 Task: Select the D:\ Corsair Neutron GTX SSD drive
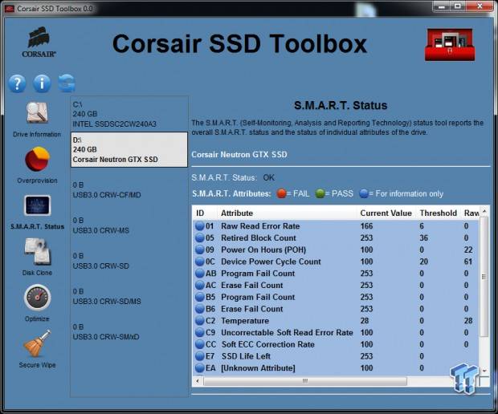coord(129,150)
